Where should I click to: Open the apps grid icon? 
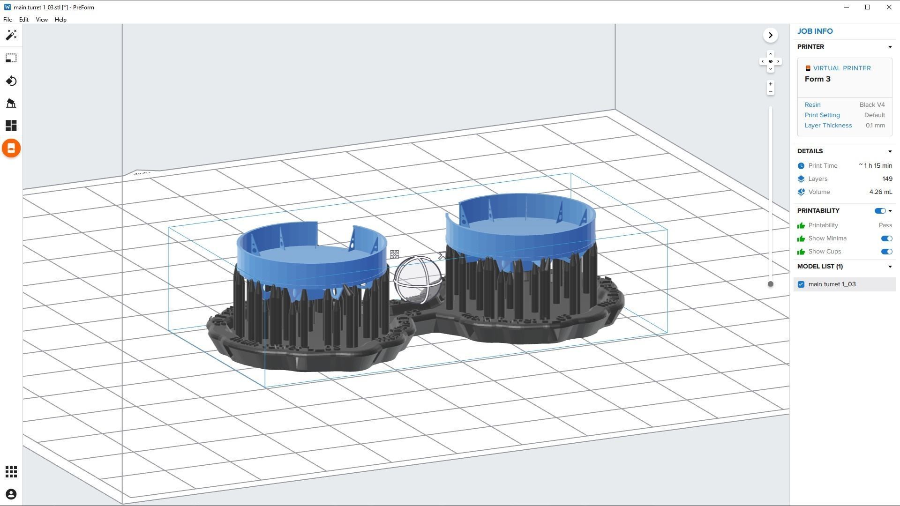pos(11,472)
